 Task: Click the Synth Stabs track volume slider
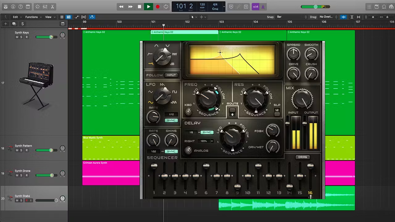tap(47, 200)
